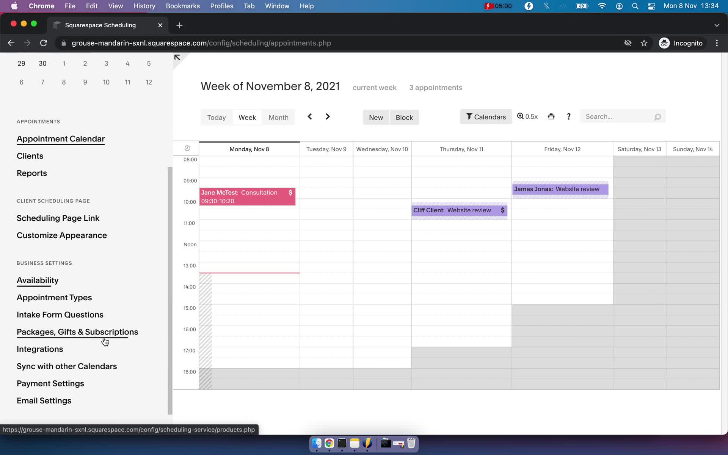Open James Jonas Website review appointment
This screenshot has height=455, width=728.
coord(560,189)
